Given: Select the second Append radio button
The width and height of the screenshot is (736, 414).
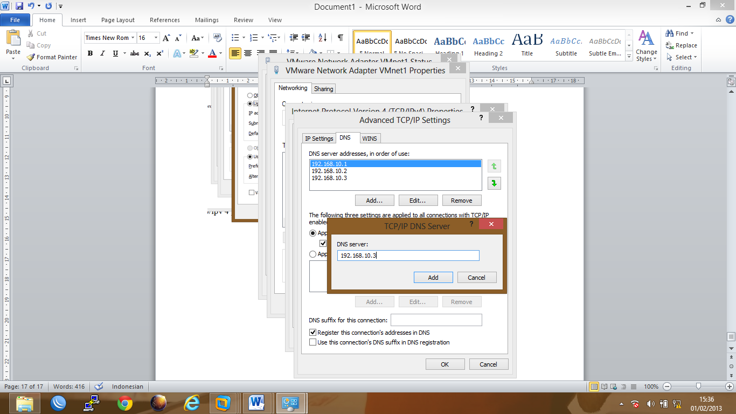Looking at the screenshot, I should [x=313, y=254].
